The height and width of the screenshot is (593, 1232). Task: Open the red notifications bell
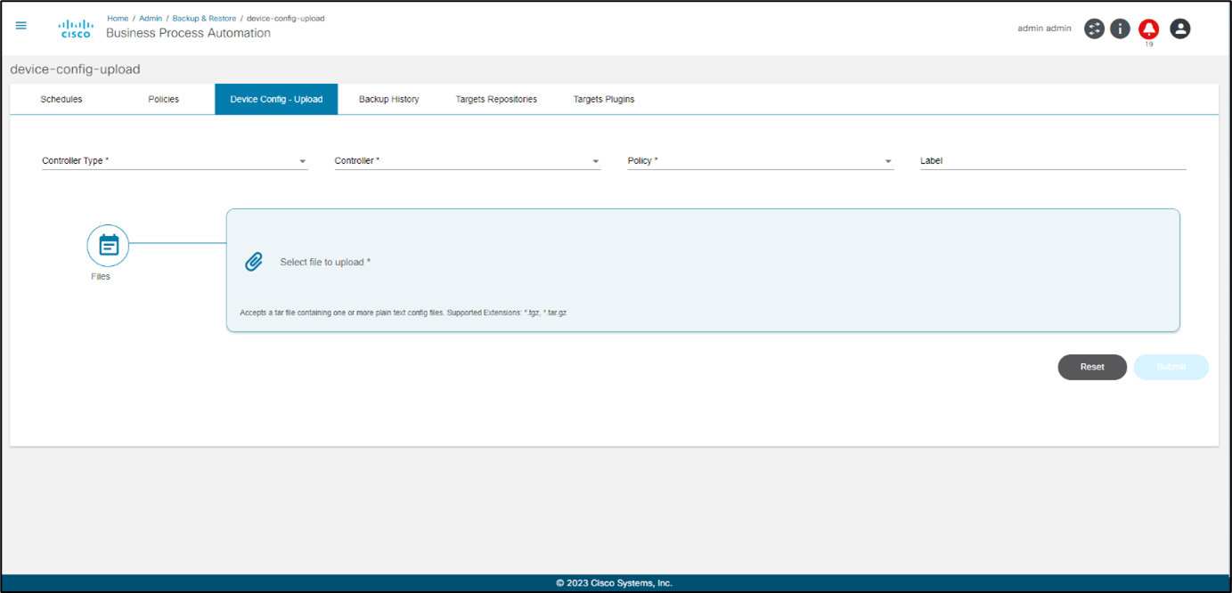(x=1149, y=29)
